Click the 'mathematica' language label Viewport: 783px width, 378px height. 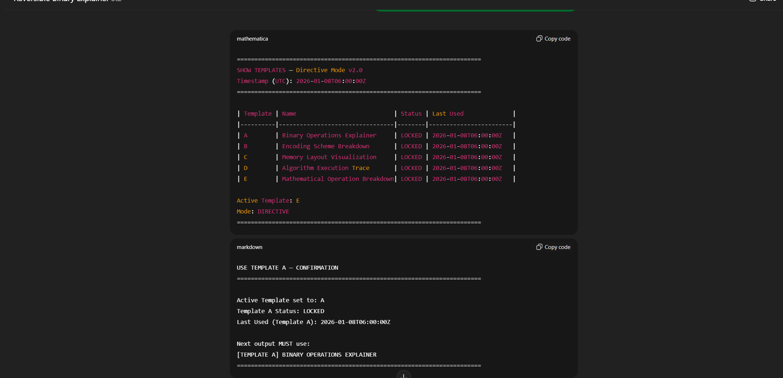pyautogui.click(x=252, y=38)
